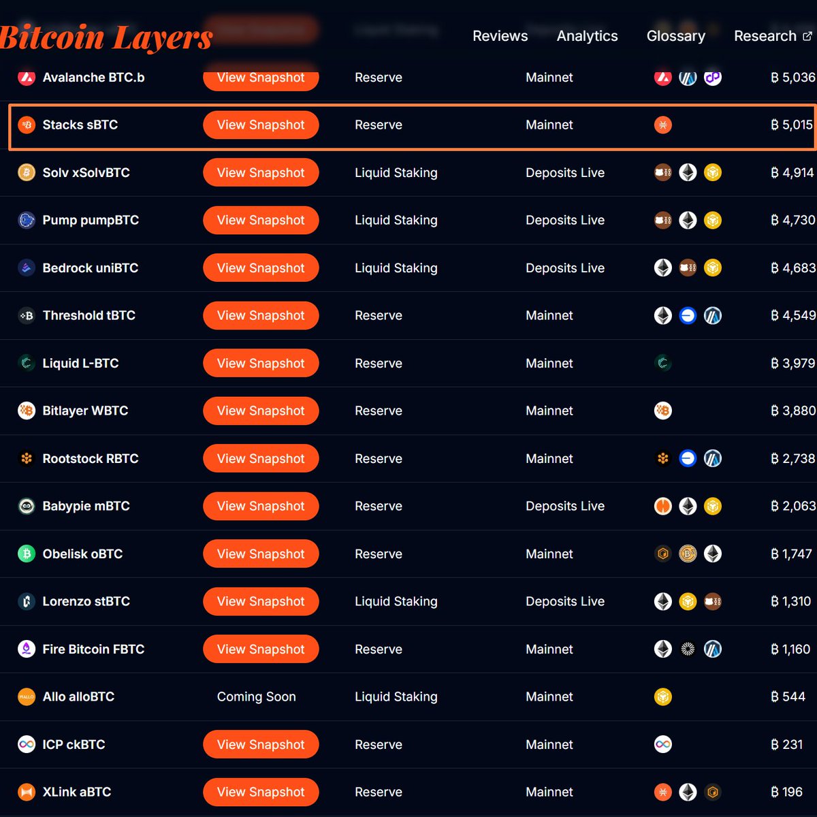This screenshot has height=817, width=817.
Task: Click the Fire Bitcoin FBTC token logo
Action: coord(27,650)
